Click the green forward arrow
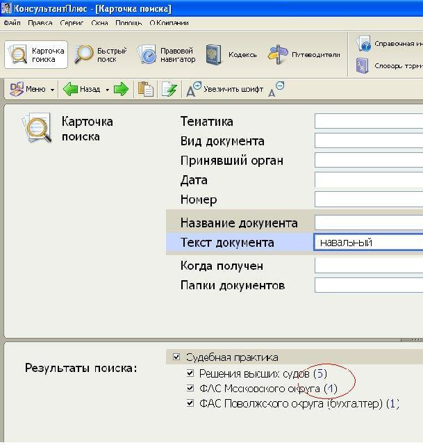423x445 pixels. pos(122,89)
